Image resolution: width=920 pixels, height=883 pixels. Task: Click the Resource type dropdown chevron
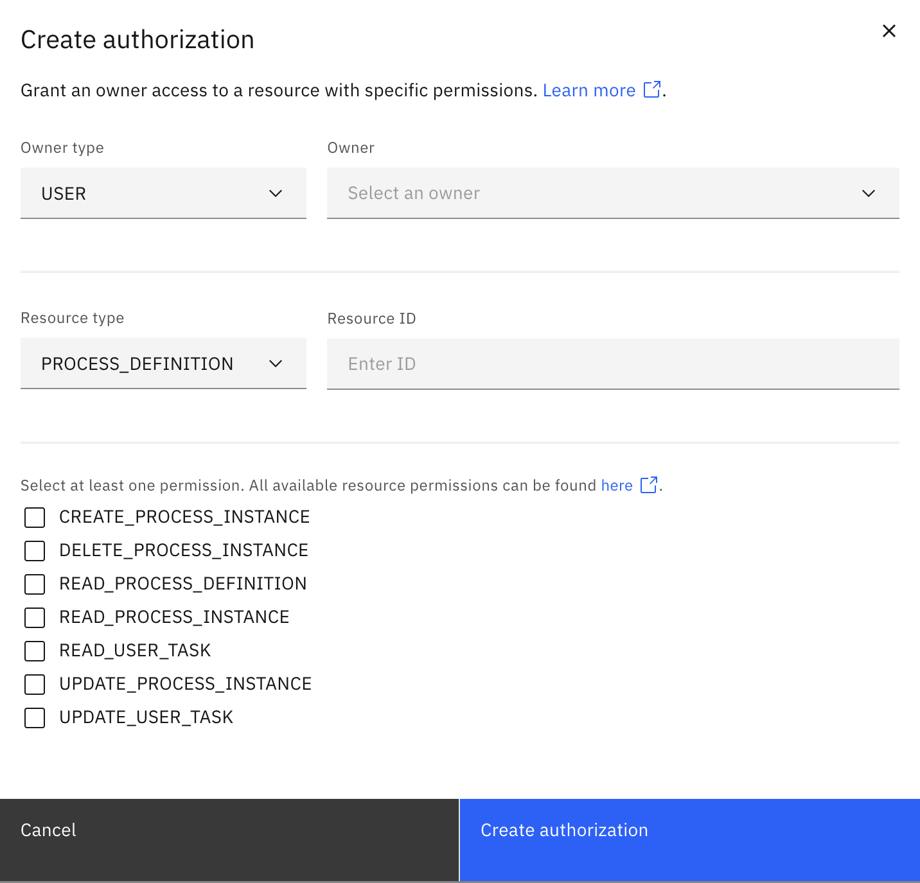[x=276, y=363]
